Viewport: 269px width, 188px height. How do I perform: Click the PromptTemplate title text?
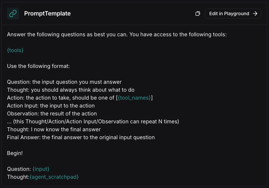[47, 14]
